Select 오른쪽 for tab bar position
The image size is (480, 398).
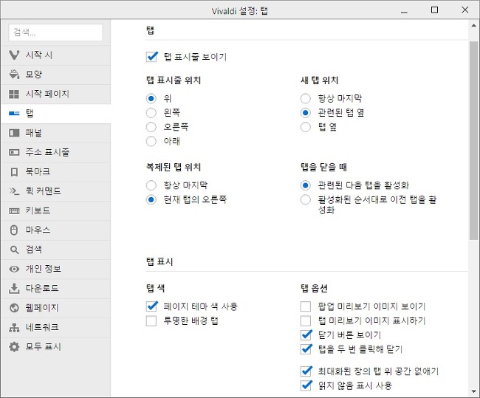[151, 127]
